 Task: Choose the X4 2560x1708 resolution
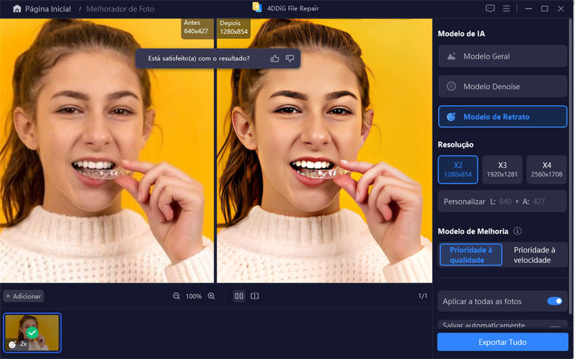click(x=547, y=170)
